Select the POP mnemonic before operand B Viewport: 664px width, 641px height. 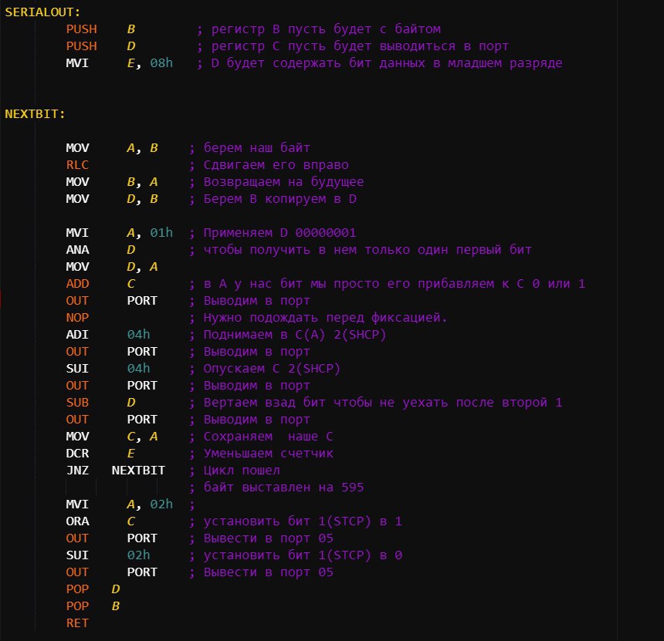(77, 606)
